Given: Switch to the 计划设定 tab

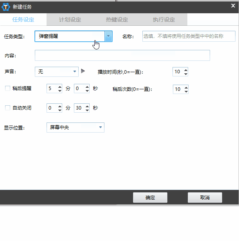Looking at the screenshot, I should [x=70, y=19].
